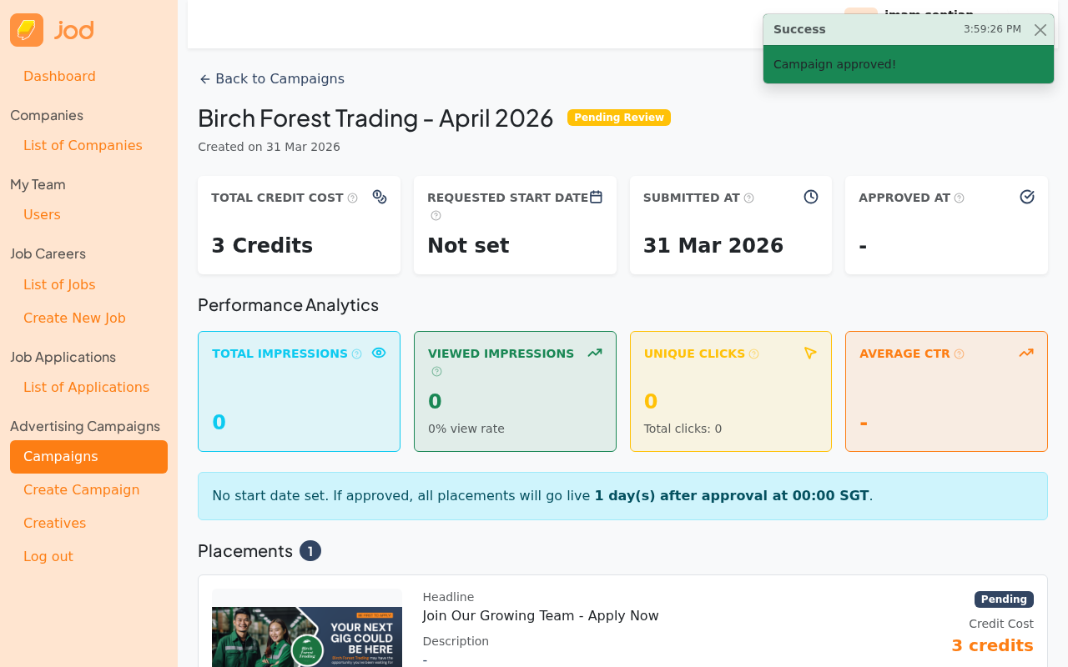1068x667 pixels.
Task: Open List of Companies in the sidebar
Action: (83, 145)
